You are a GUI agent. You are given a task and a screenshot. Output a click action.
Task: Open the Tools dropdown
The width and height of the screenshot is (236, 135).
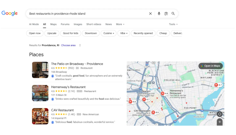[173, 24]
